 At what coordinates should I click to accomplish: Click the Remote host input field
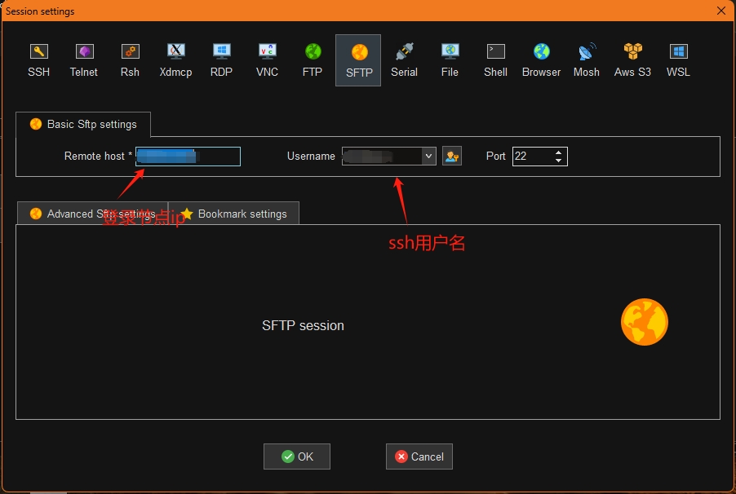pyautogui.click(x=188, y=157)
